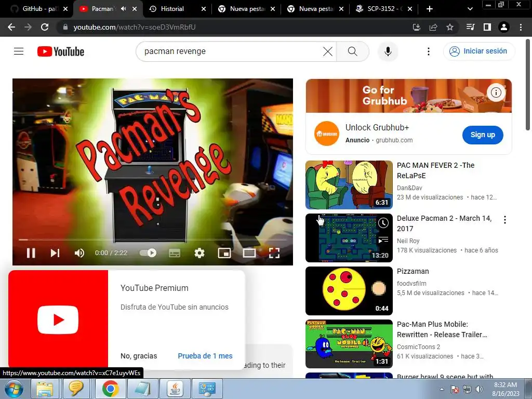
Task: Open Chrome from taskbar
Action: pyautogui.click(x=110, y=389)
